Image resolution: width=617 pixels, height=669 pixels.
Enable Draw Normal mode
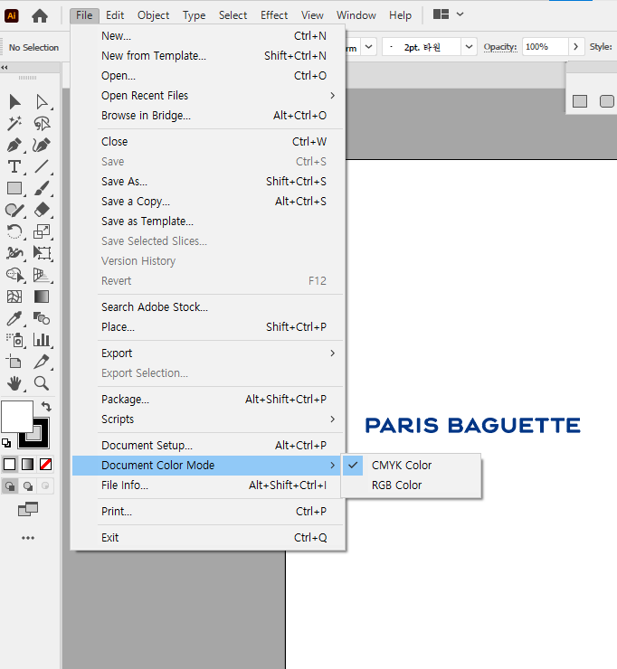[10, 486]
